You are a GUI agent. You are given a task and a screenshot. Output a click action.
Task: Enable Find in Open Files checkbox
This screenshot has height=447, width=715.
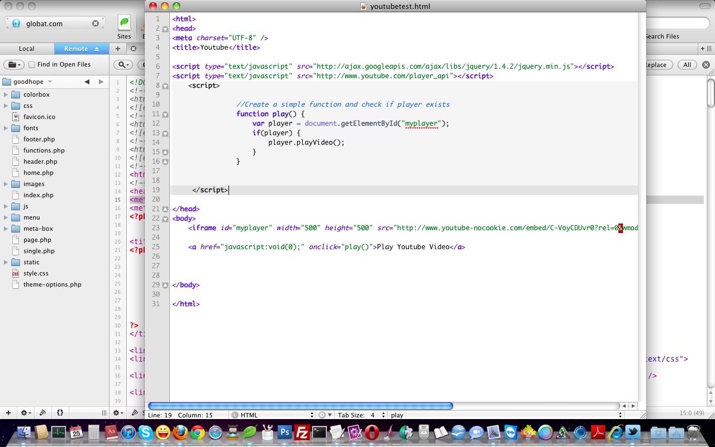32,64
